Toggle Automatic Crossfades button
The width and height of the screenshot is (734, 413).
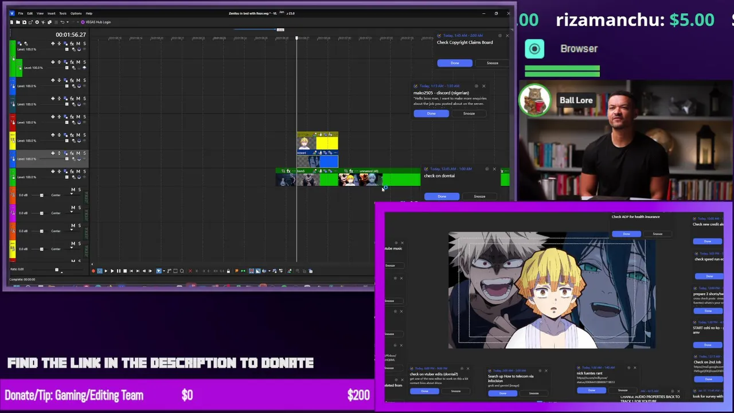click(257, 271)
